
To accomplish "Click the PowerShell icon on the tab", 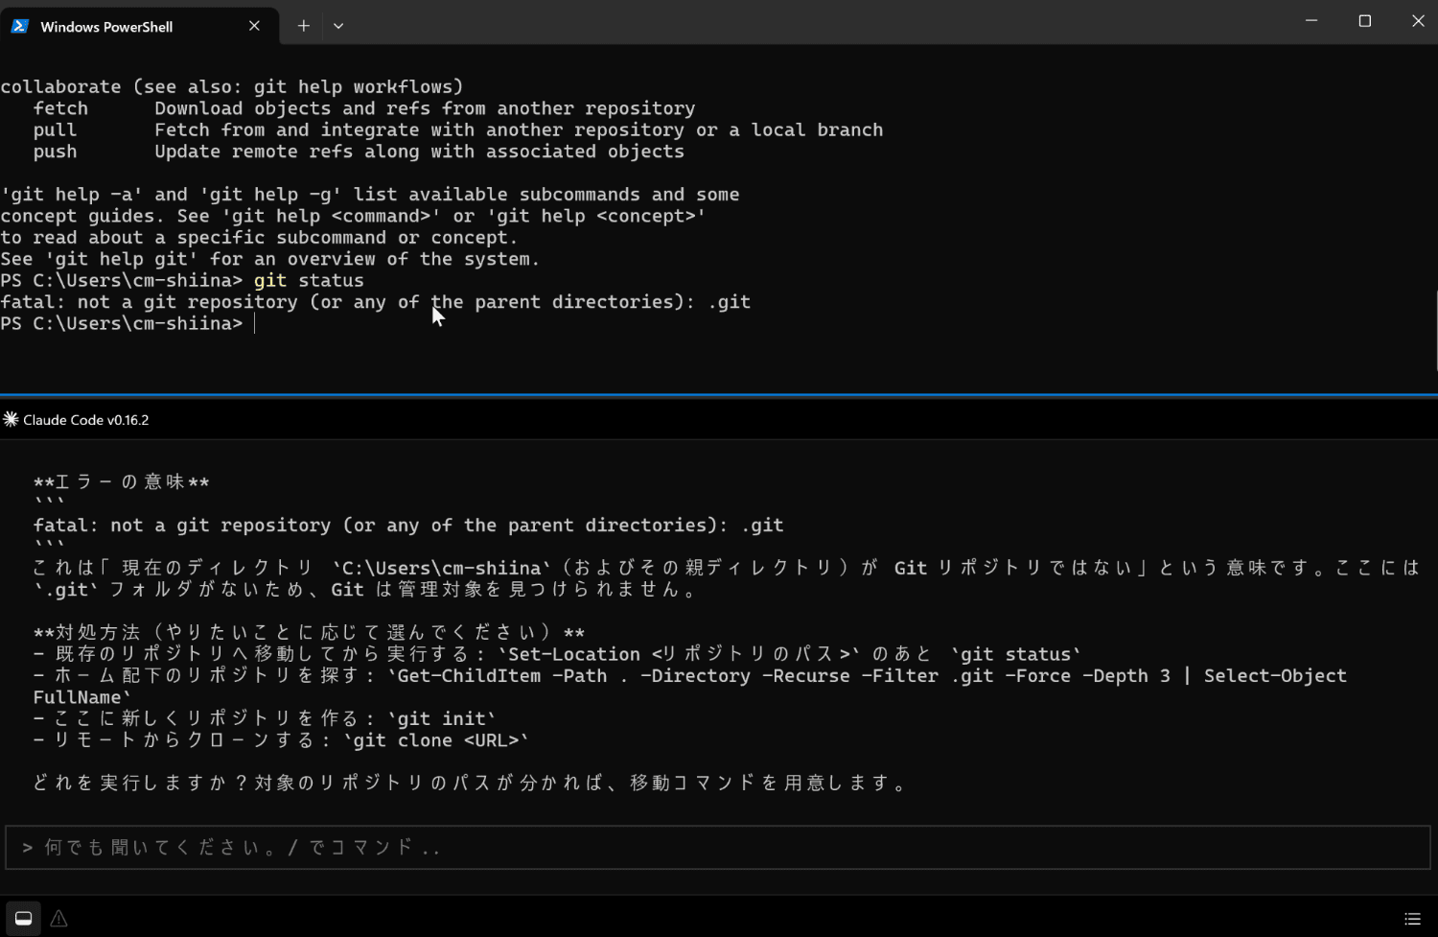I will coord(19,26).
